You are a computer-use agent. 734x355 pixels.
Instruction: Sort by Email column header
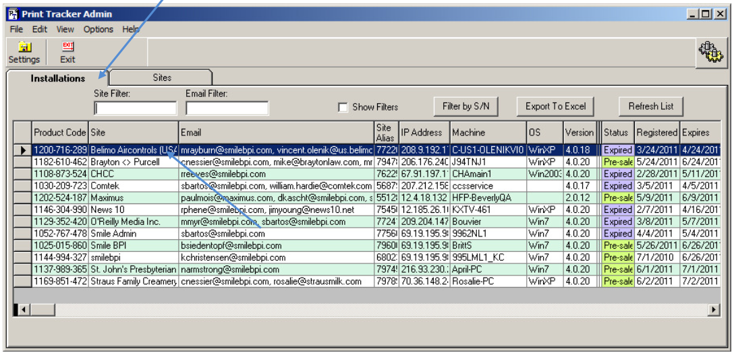point(277,133)
